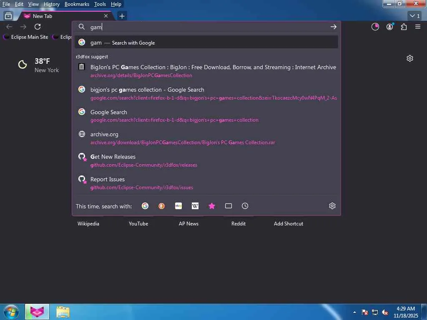This screenshot has width=427, height=320.
Task: Open the network tray icon
Action: tap(375, 312)
